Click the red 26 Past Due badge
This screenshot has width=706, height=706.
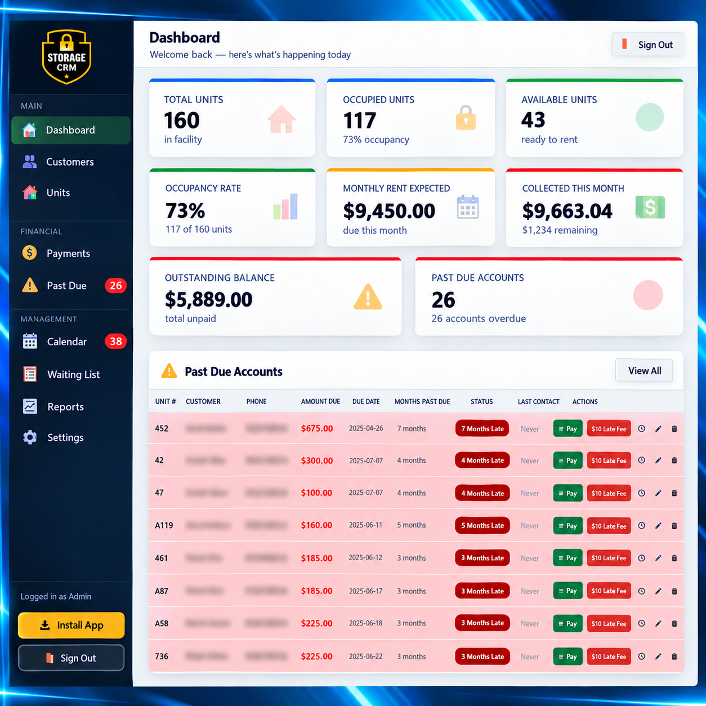(x=115, y=285)
